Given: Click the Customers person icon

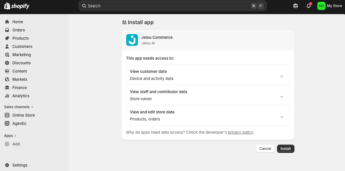Looking at the screenshot, I should [7, 46].
